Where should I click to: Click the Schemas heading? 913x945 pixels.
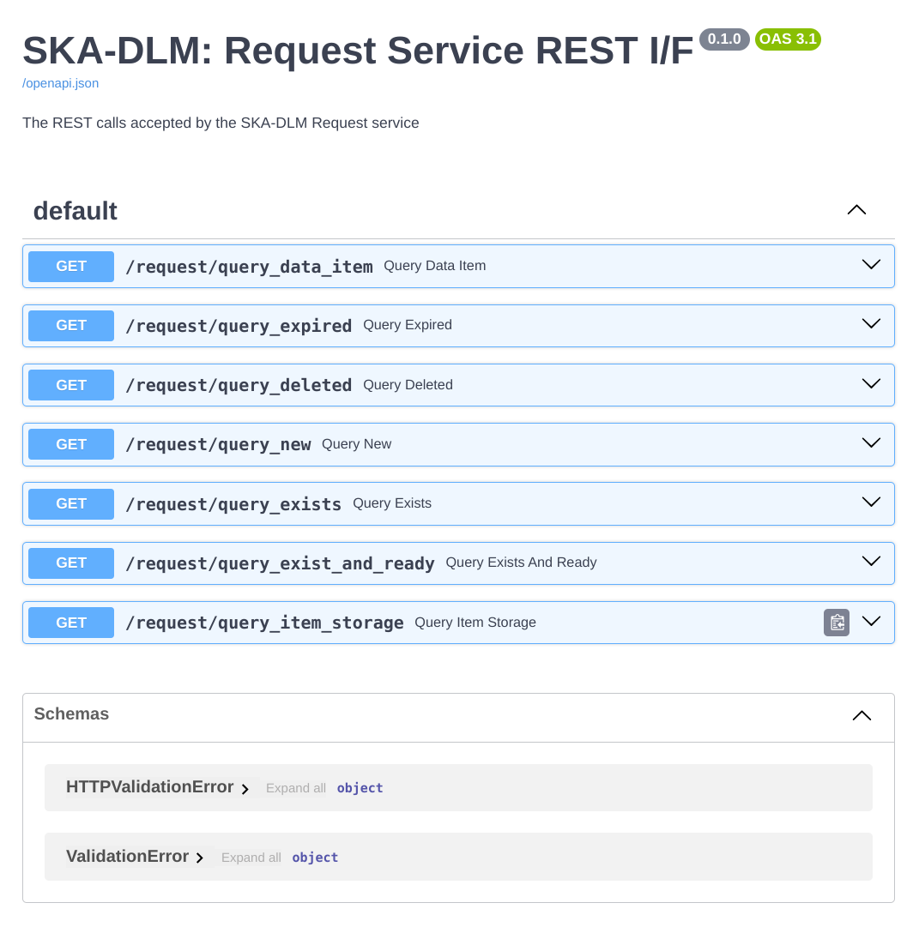click(x=71, y=714)
